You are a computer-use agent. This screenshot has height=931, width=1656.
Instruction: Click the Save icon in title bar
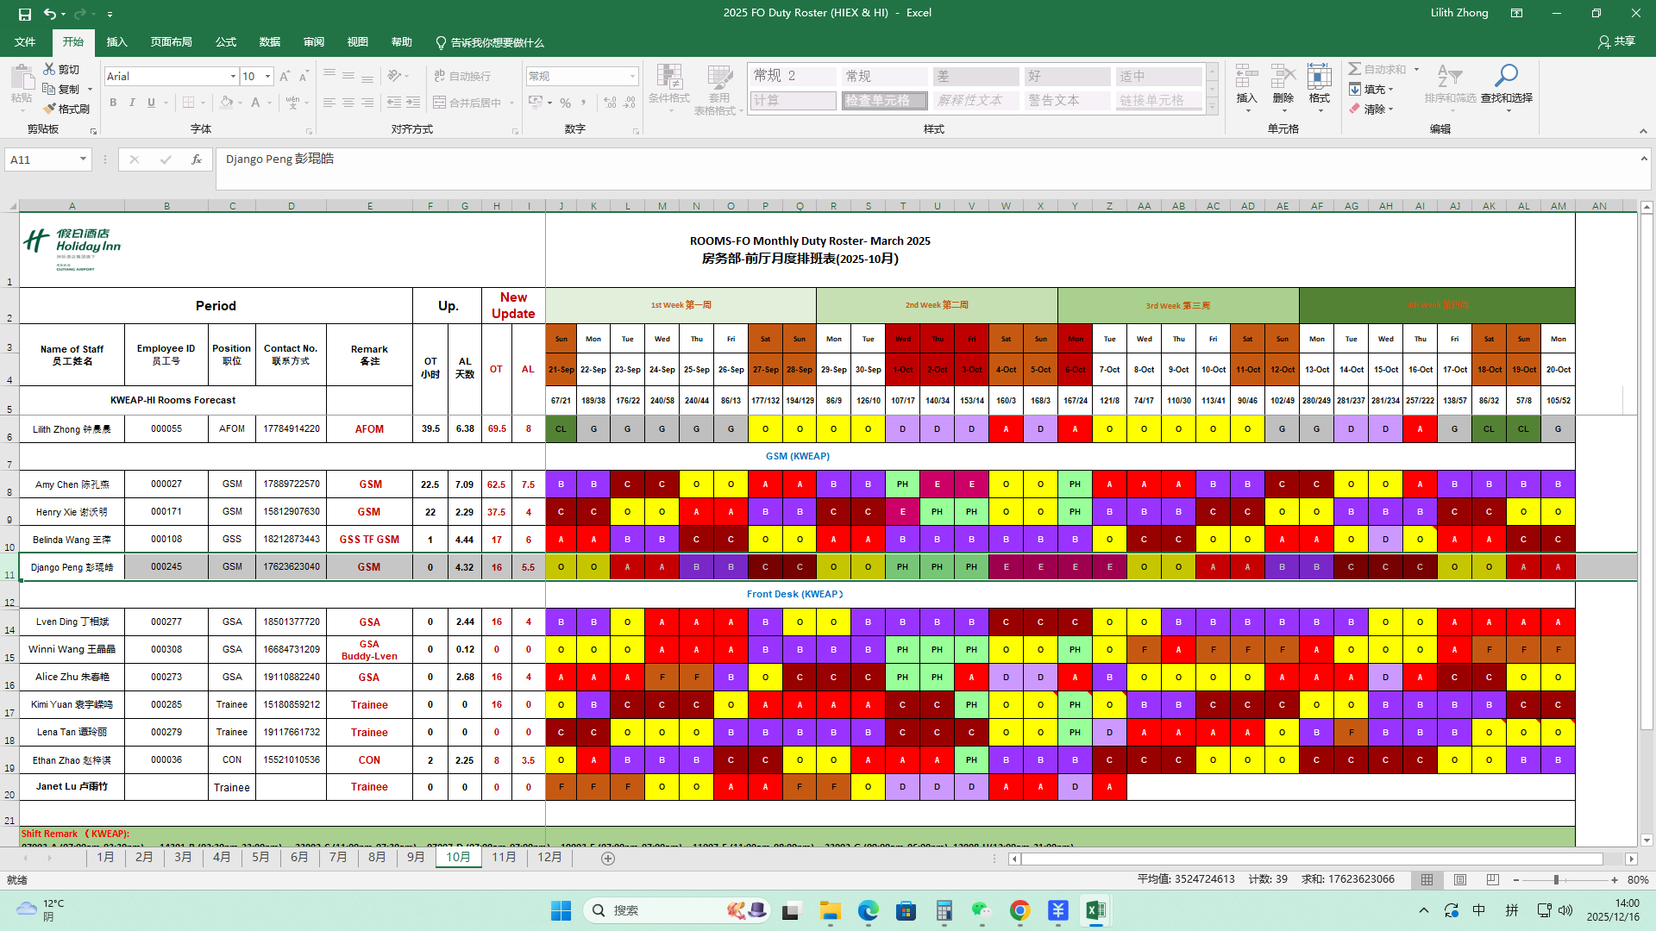point(24,14)
